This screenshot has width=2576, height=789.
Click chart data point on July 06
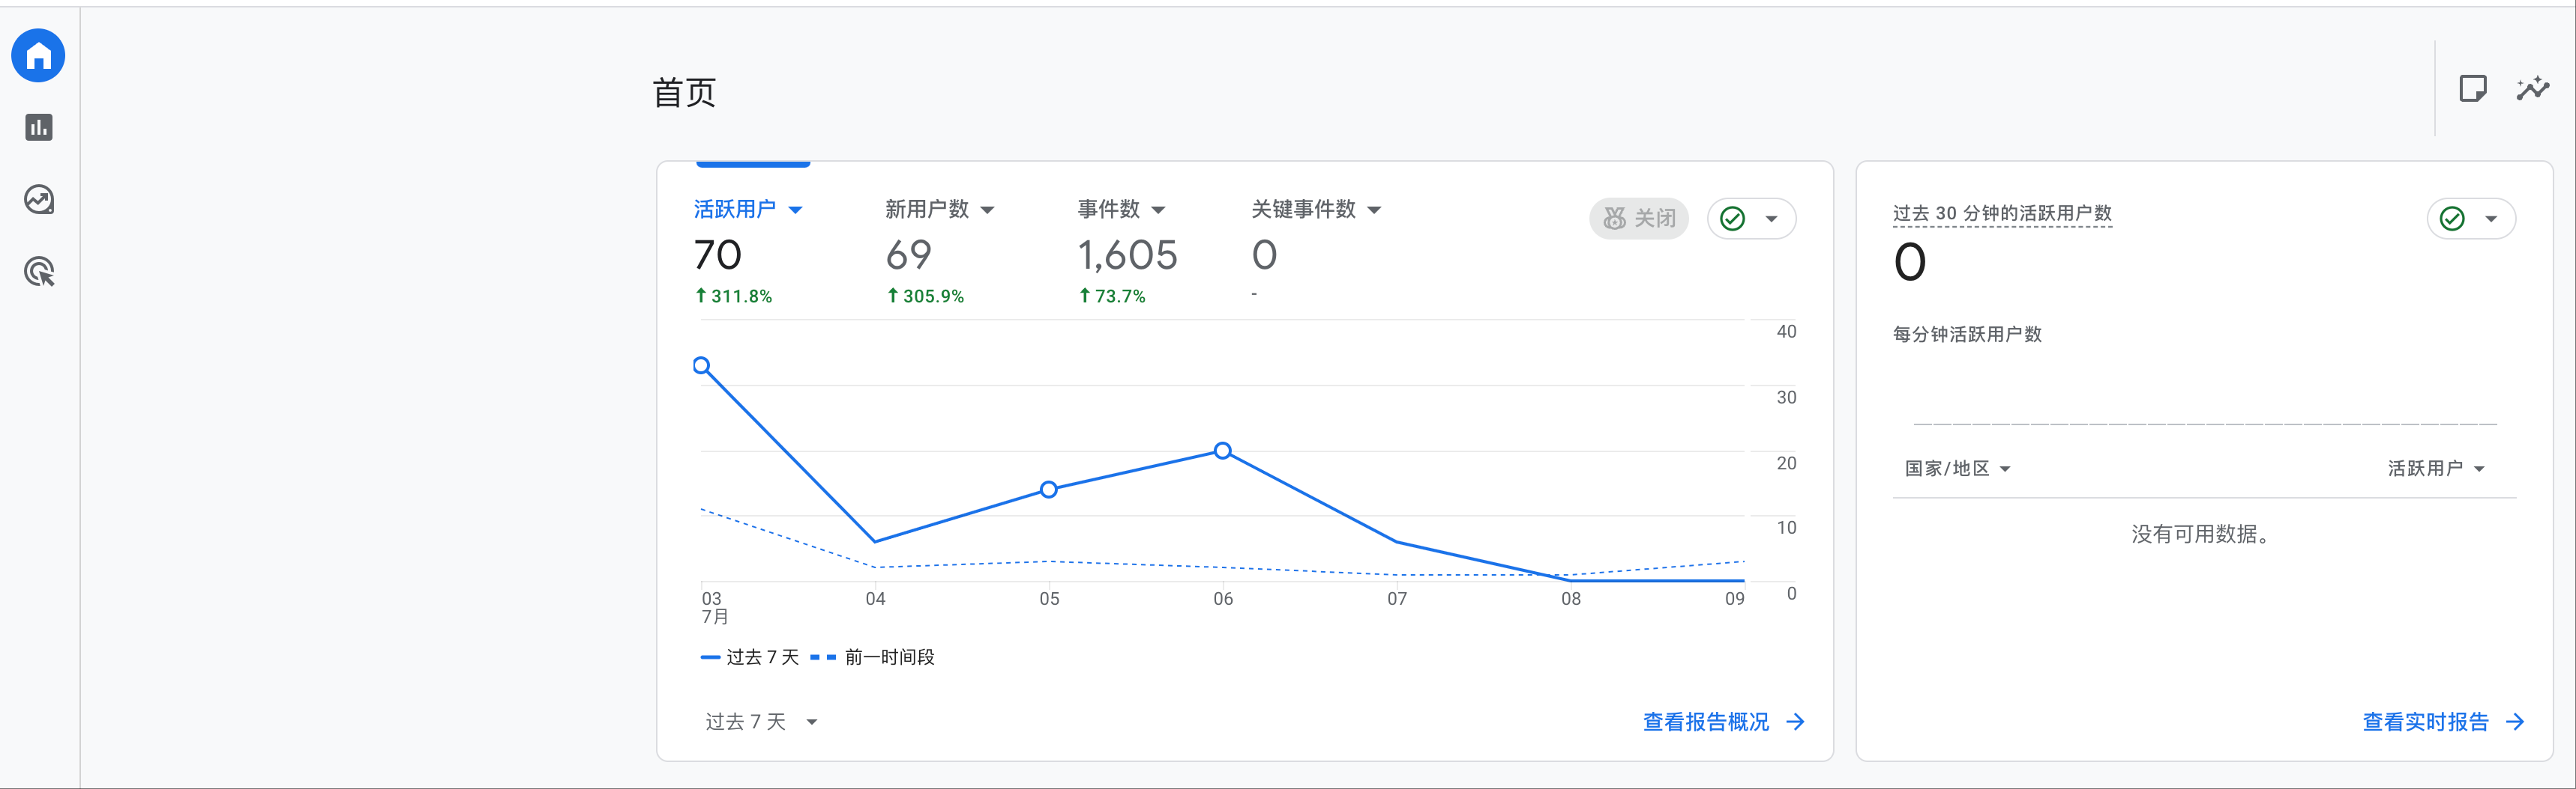(x=1223, y=451)
